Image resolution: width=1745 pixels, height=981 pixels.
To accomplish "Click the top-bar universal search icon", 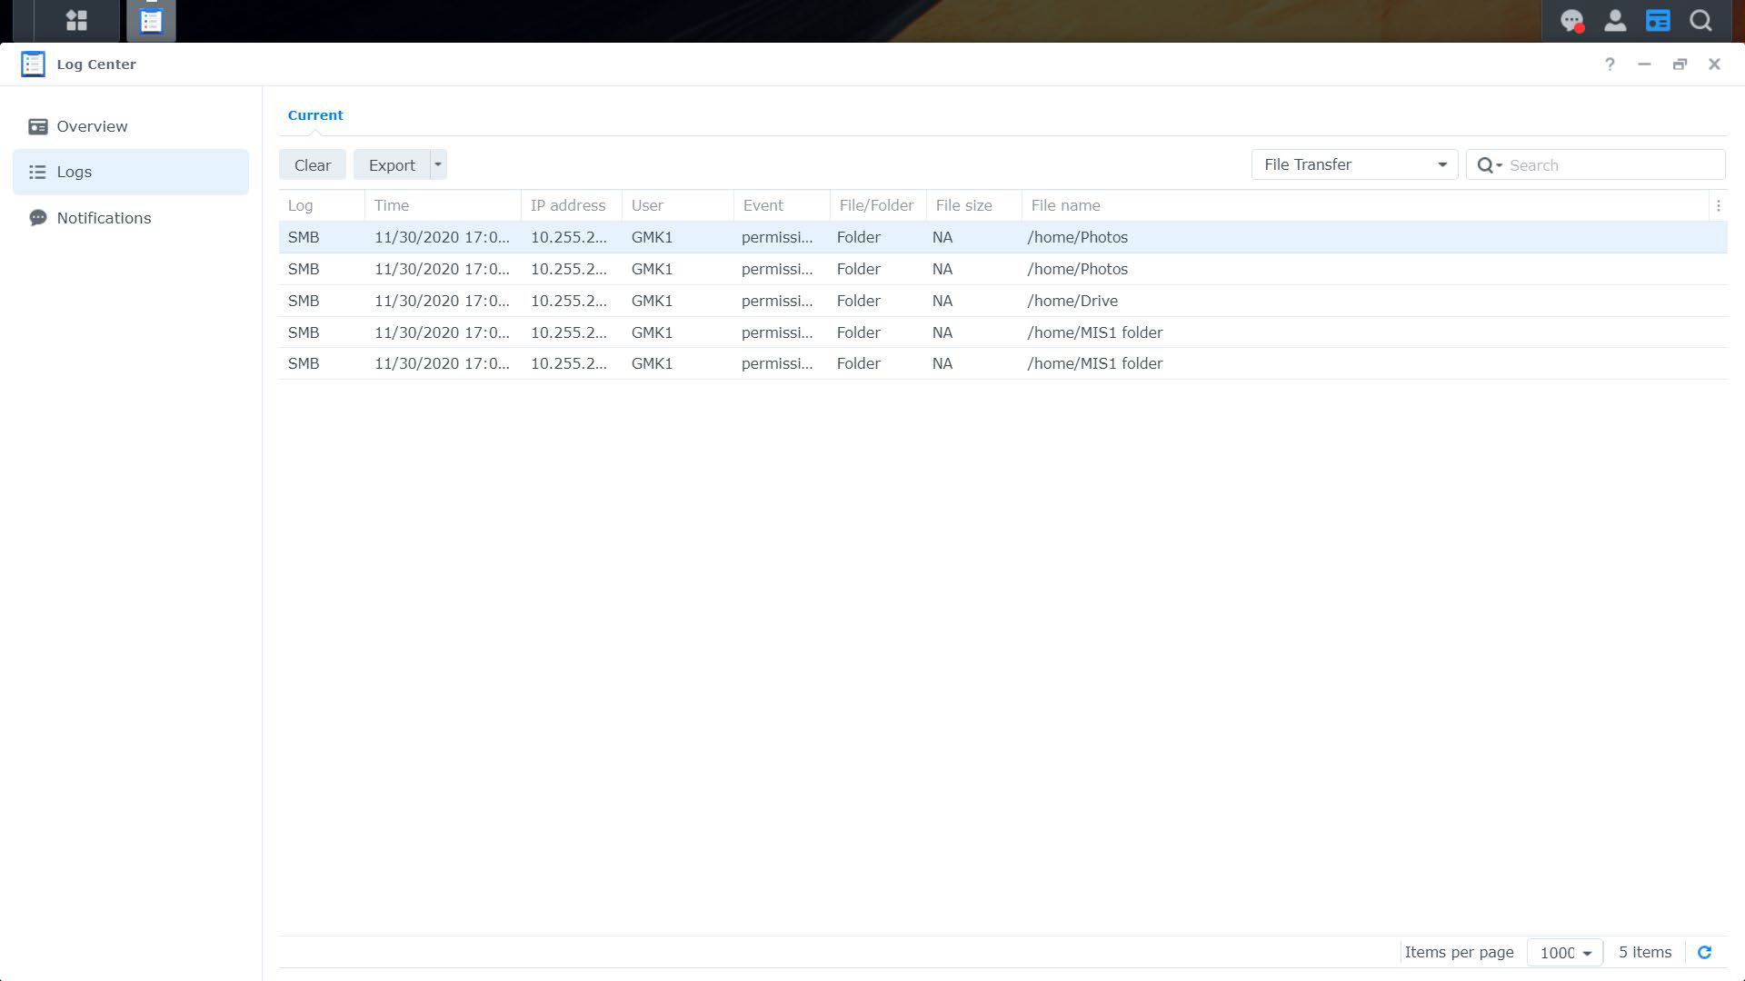I will 1700,20.
